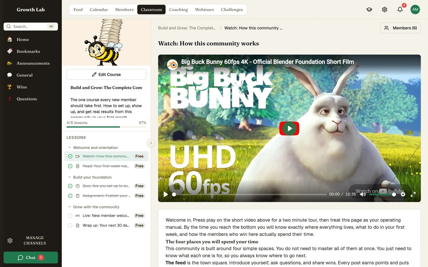Click the bee course thumbnail image
Screen dimensions: 428x267
[106, 42]
